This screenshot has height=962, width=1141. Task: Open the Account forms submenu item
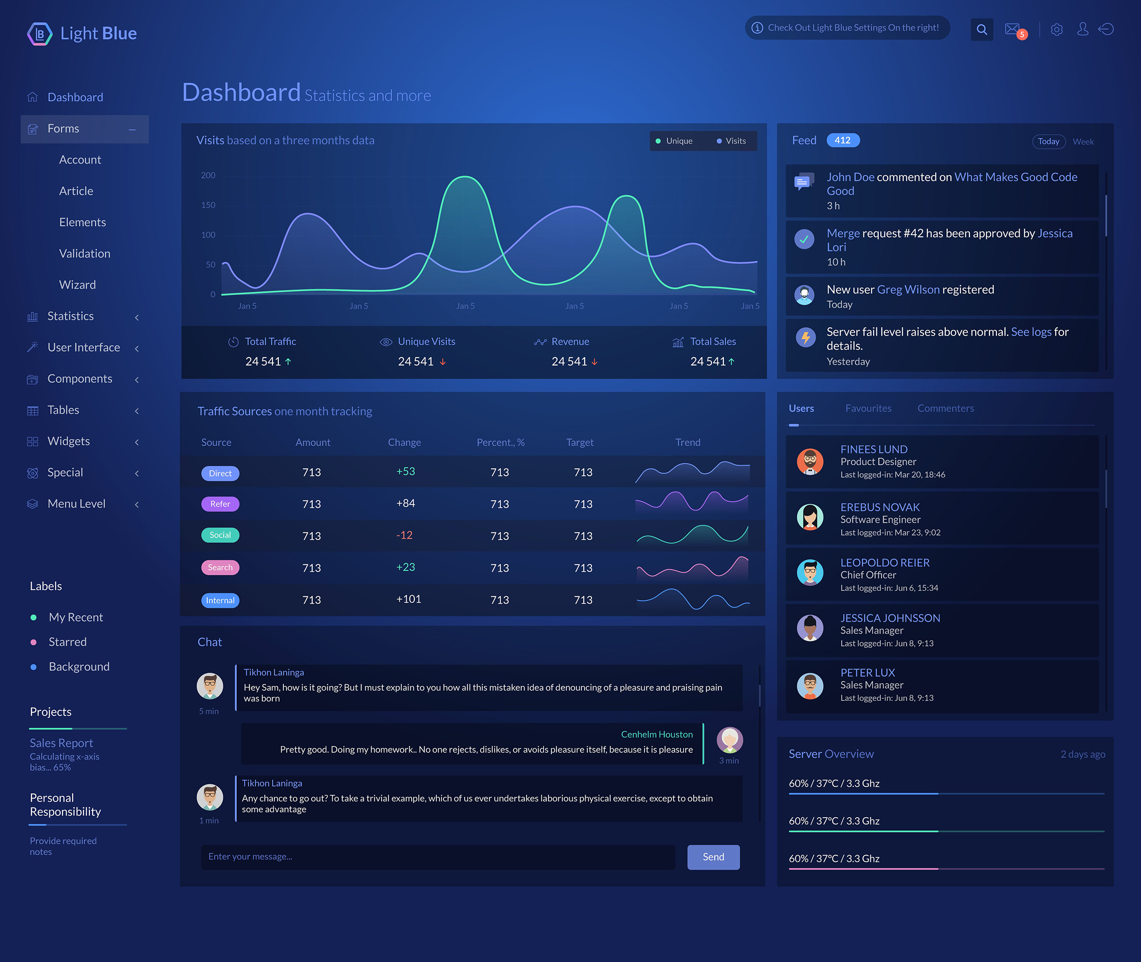(80, 160)
